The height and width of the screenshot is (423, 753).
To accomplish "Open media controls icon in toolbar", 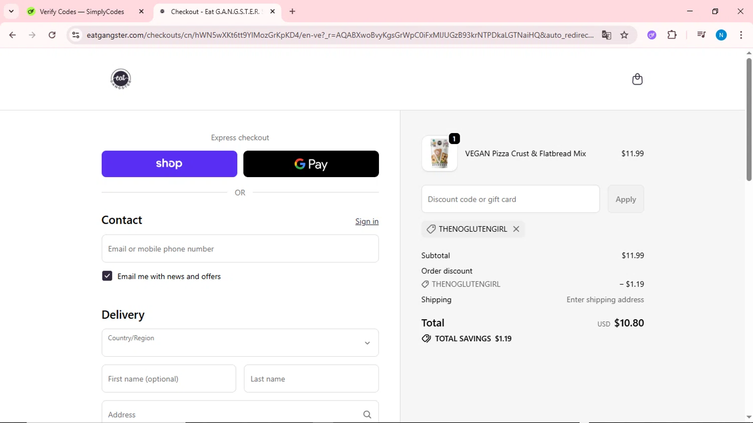I will click(x=701, y=35).
